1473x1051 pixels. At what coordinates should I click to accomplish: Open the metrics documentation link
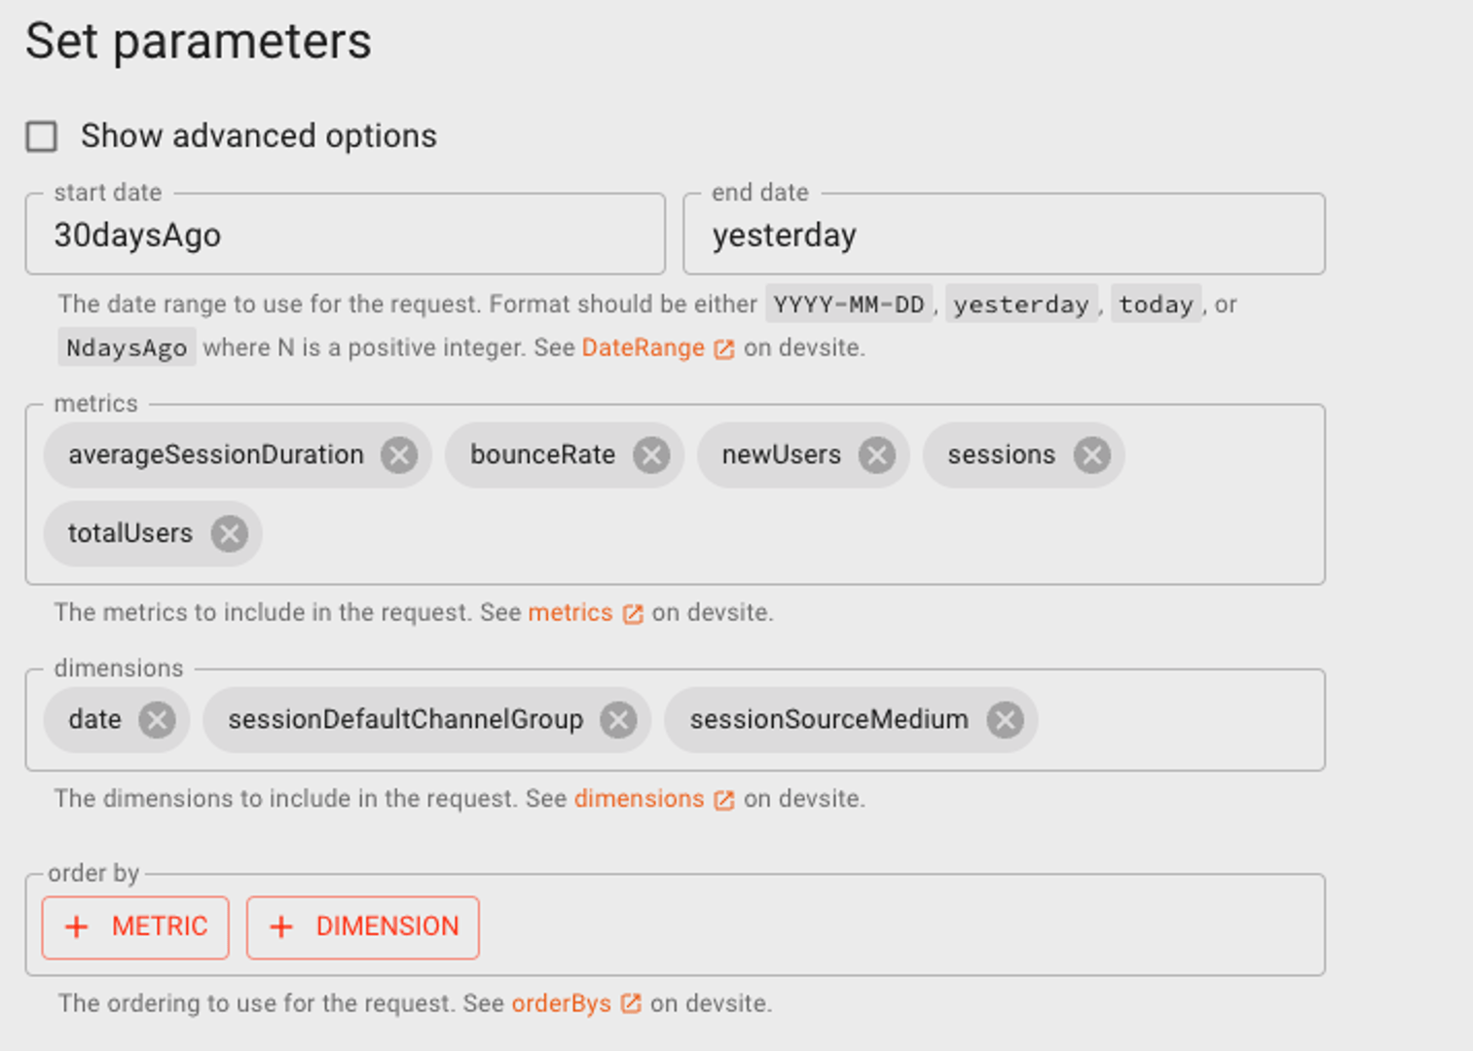point(570,613)
